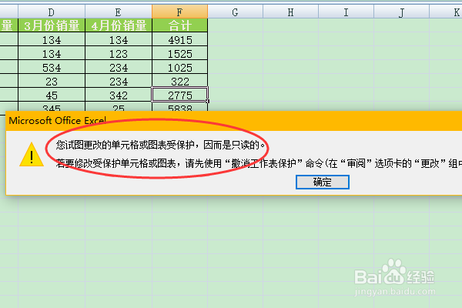Click the 合计 header cell

(x=179, y=25)
